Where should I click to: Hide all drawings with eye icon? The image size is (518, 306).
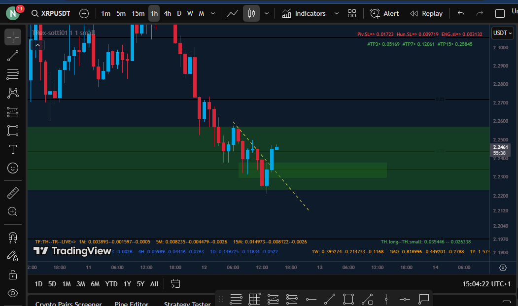pos(13,293)
